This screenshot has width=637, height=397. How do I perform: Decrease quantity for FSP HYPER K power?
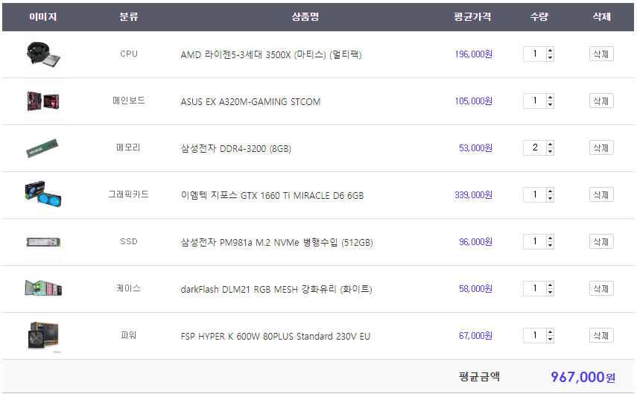550,339
